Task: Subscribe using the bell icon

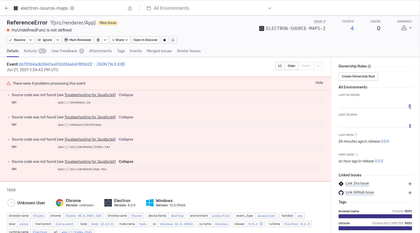Action: coord(173,40)
